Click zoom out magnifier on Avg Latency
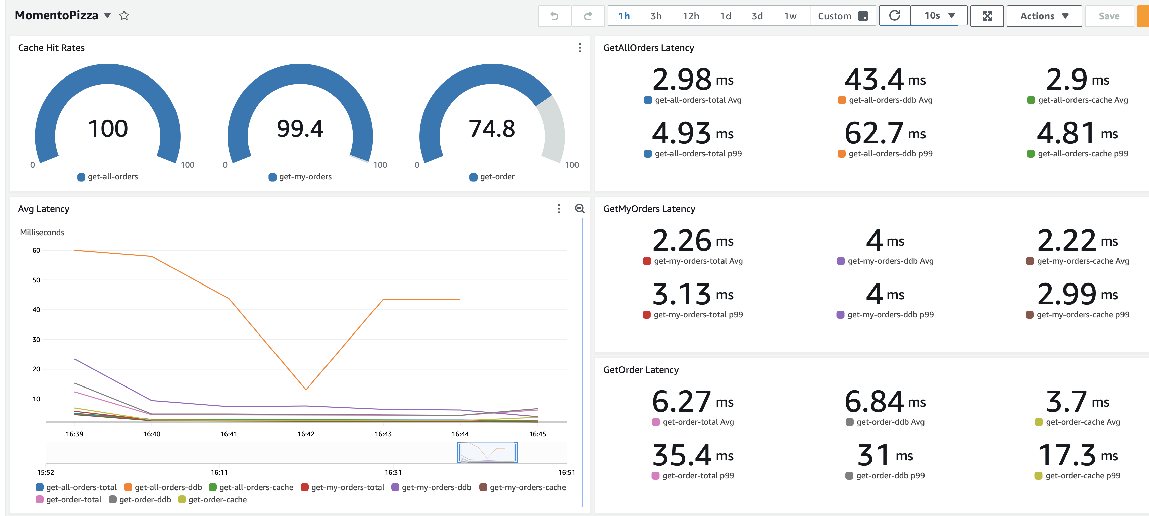 click(579, 209)
